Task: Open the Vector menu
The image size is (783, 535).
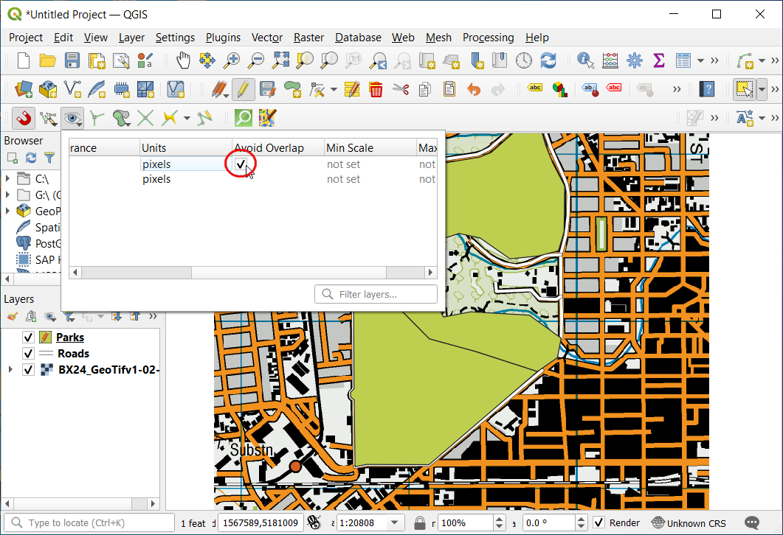Action: [266, 38]
